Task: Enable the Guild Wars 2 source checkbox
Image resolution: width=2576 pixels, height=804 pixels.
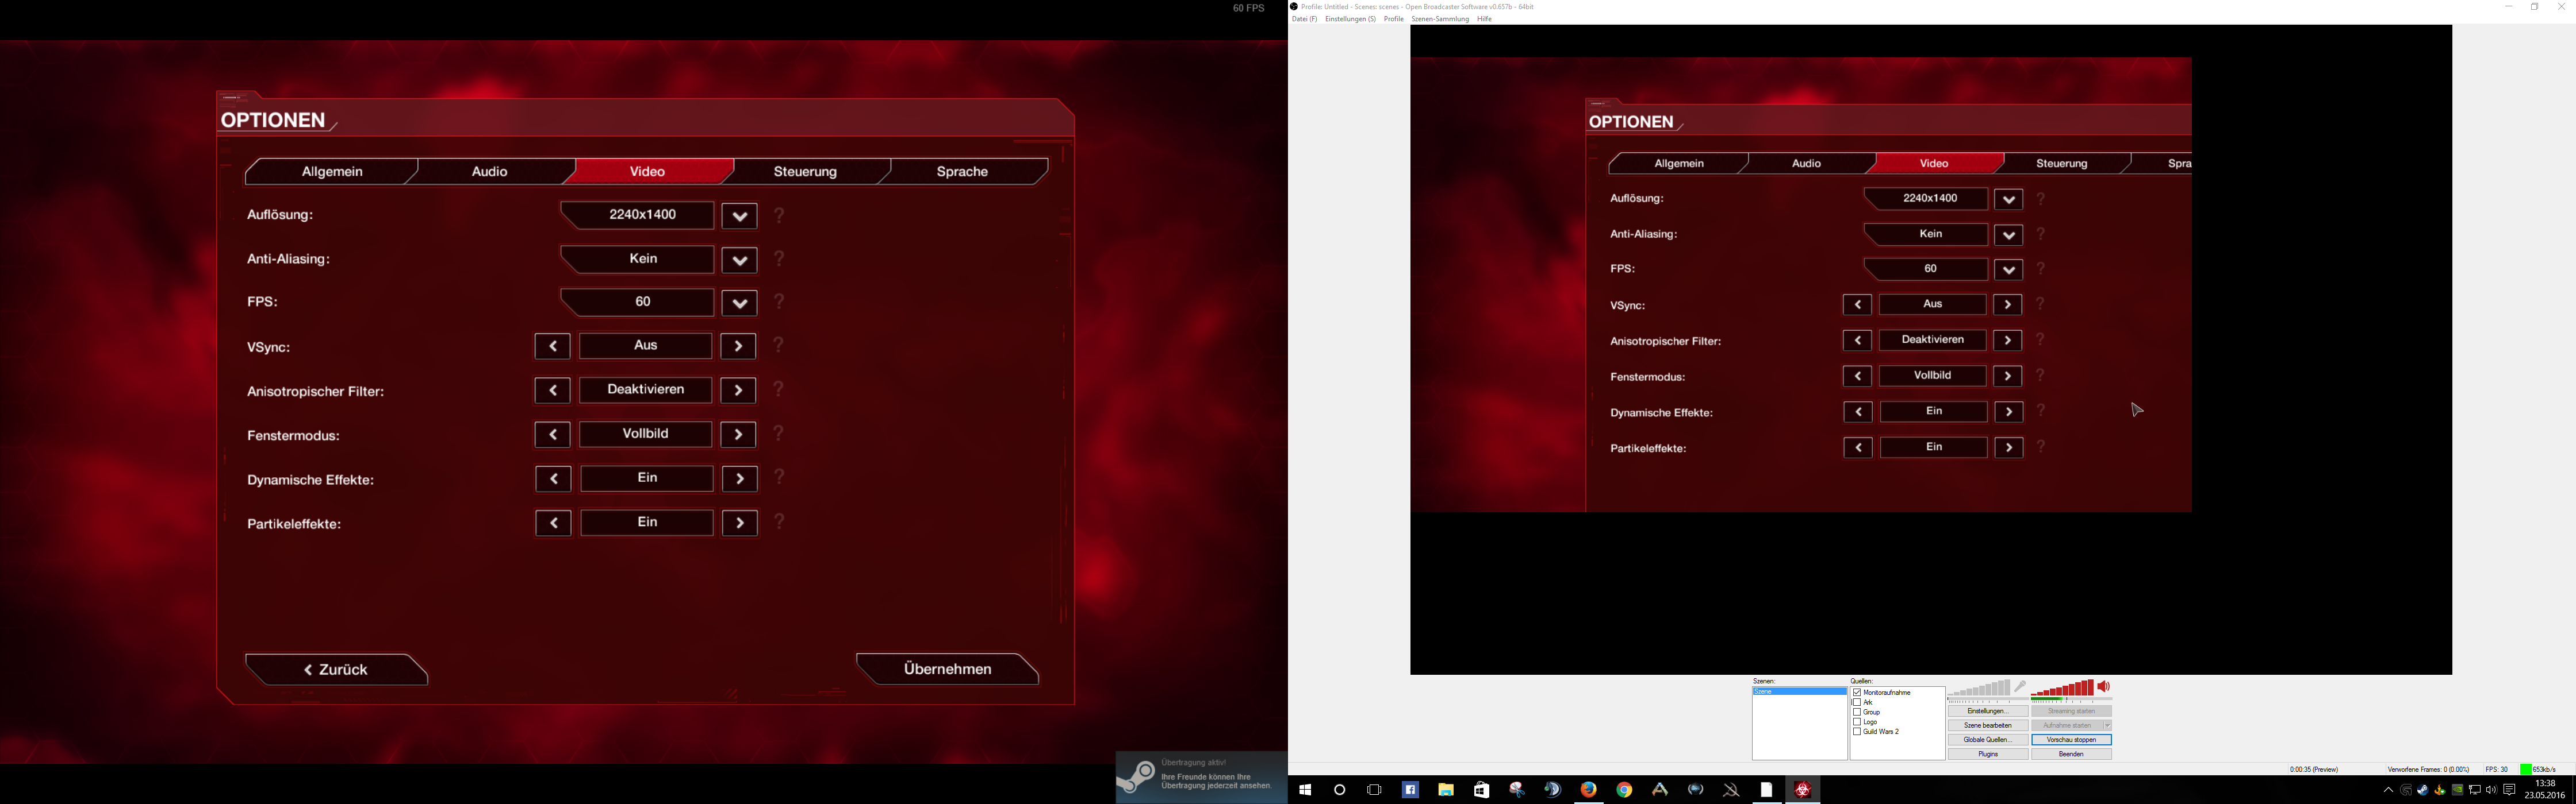Action: click(1857, 732)
